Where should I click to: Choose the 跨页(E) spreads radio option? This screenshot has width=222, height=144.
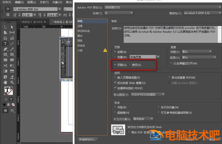click(130, 65)
